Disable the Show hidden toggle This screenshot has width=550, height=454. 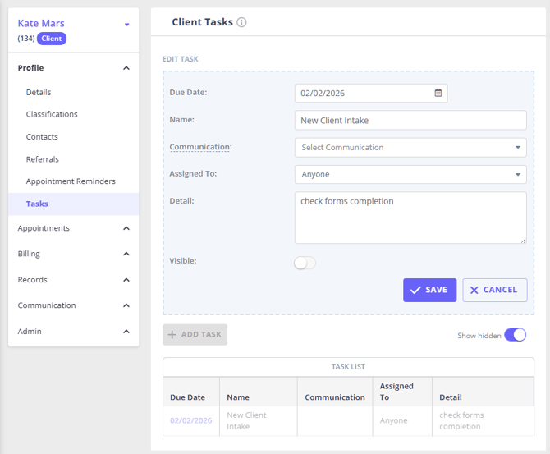tap(515, 335)
